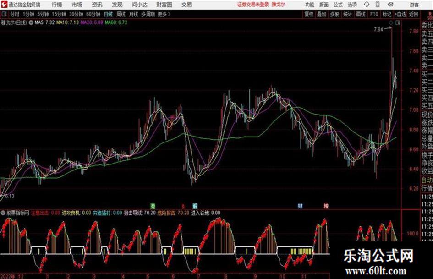Viewport: 433px width, 279px height.
Task: Open the 问小达 menu
Action: pyautogui.click(x=139, y=5)
